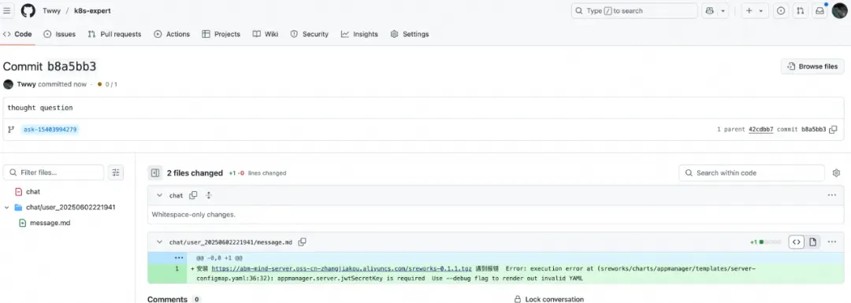Collapse the message.md file diff

[x=159, y=242]
